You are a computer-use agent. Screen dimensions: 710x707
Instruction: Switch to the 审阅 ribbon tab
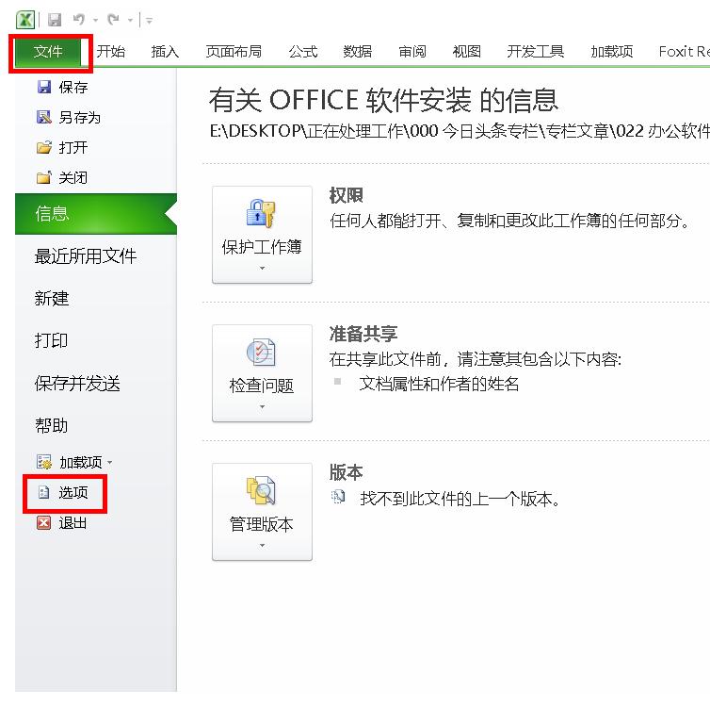(412, 52)
